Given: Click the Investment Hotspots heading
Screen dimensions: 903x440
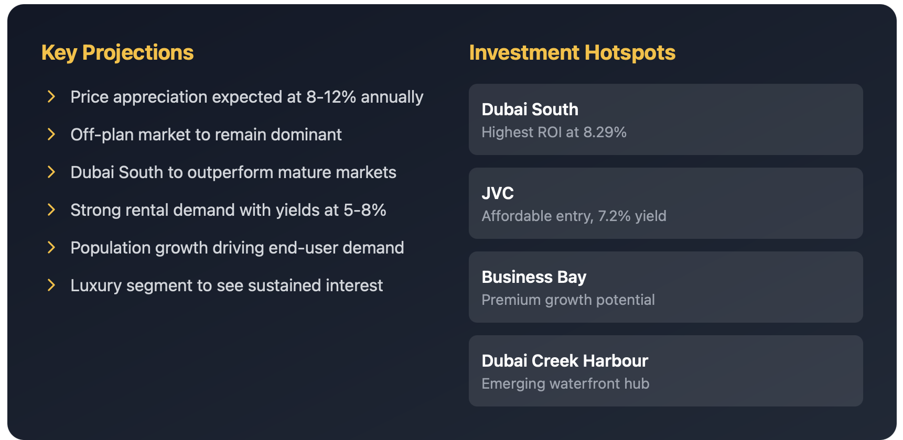Looking at the screenshot, I should pyautogui.click(x=572, y=52).
